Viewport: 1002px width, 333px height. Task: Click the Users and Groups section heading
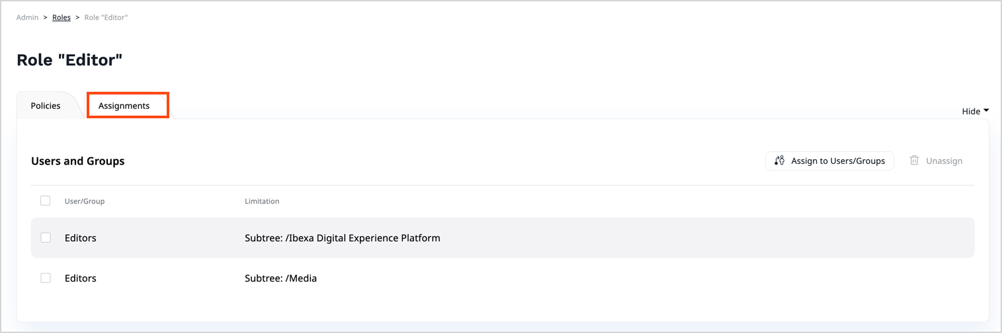pyautogui.click(x=78, y=161)
